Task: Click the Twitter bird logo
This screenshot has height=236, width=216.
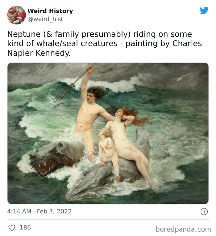Action: (204, 11)
